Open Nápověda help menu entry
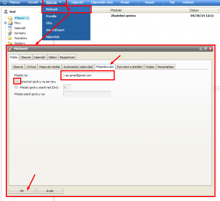Screen dimensions: 220x201 point(66,37)
